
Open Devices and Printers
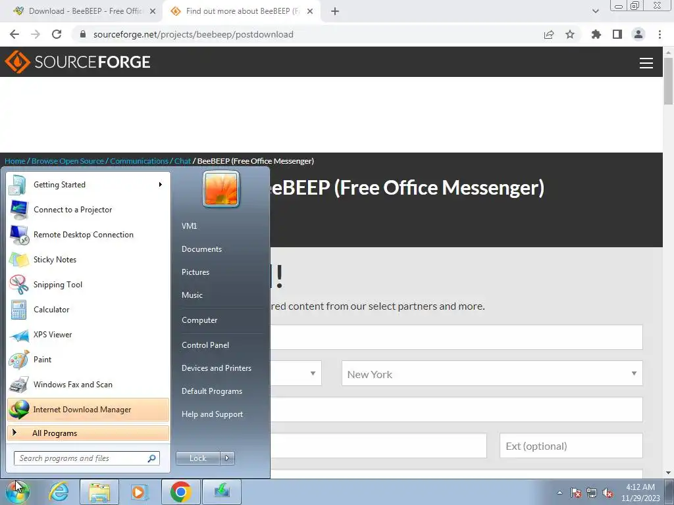(217, 368)
